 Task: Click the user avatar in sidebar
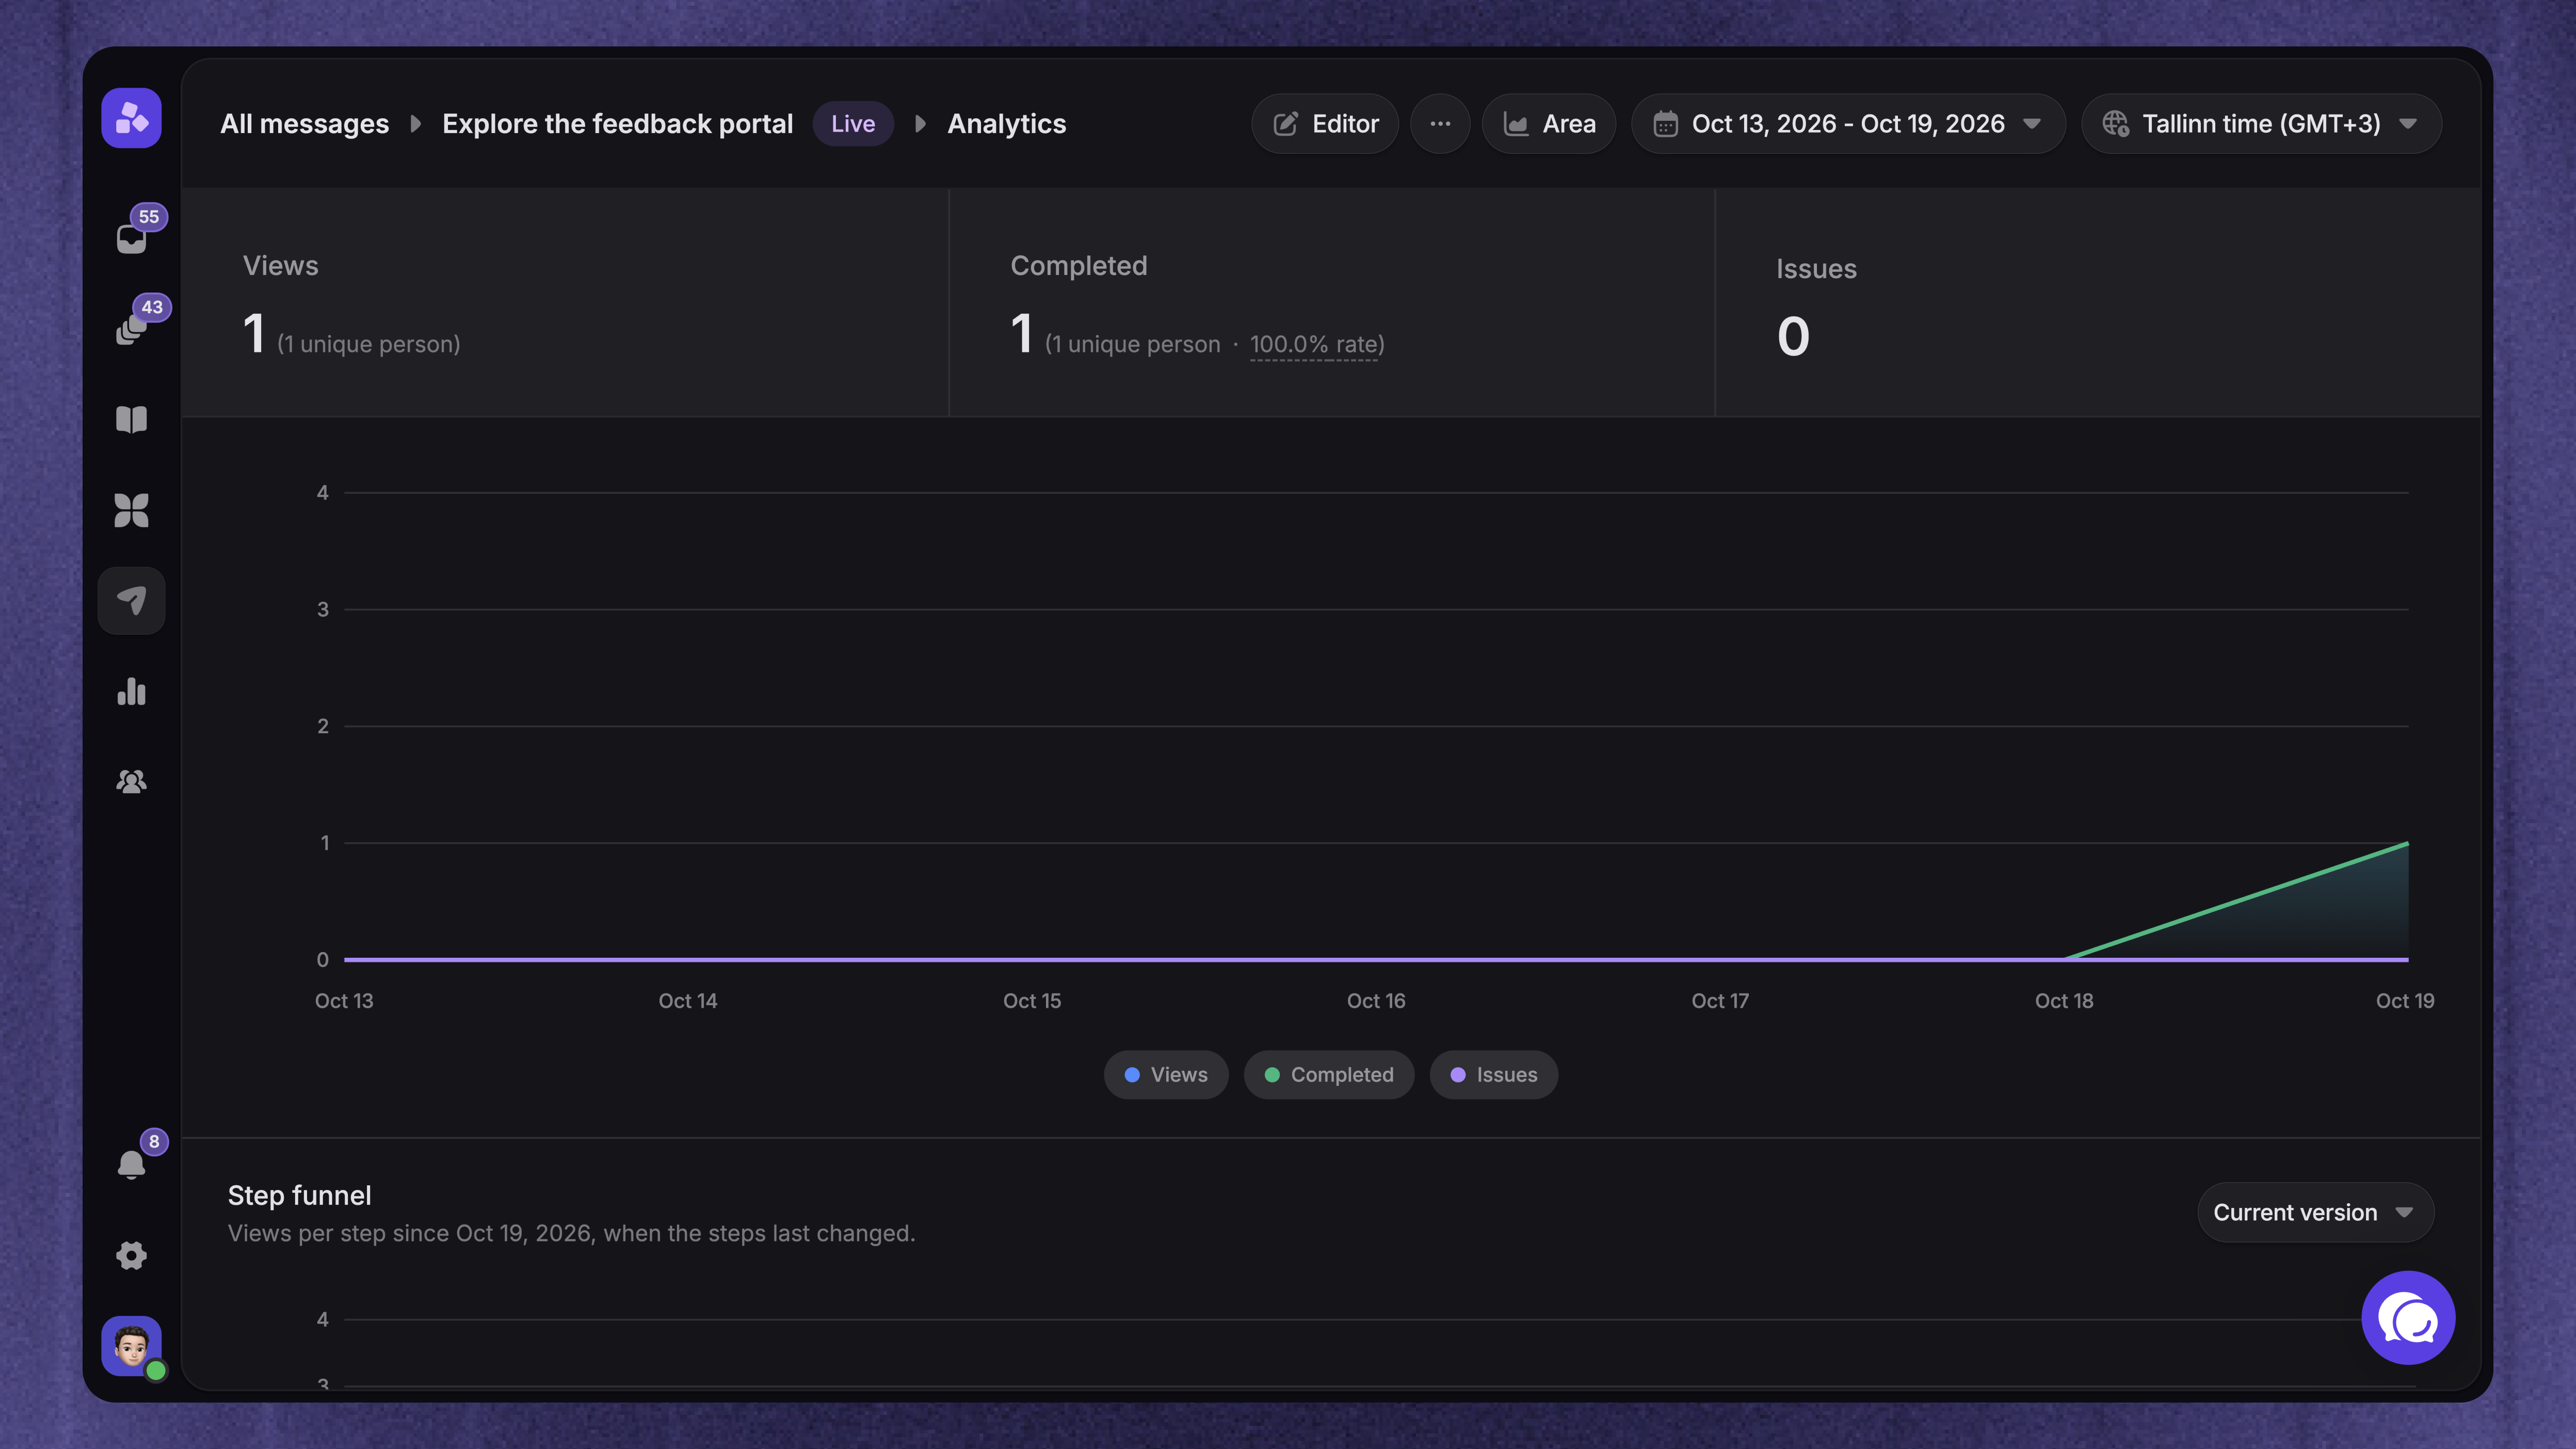point(131,1346)
